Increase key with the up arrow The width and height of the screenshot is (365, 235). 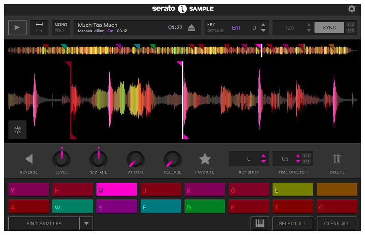click(263, 25)
